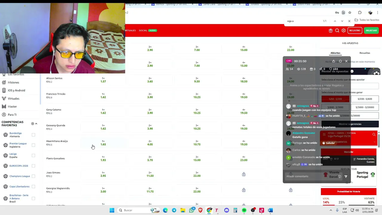Go to previous find-in-page match
The height and width of the screenshot is (215, 382).
[x=335, y=21]
